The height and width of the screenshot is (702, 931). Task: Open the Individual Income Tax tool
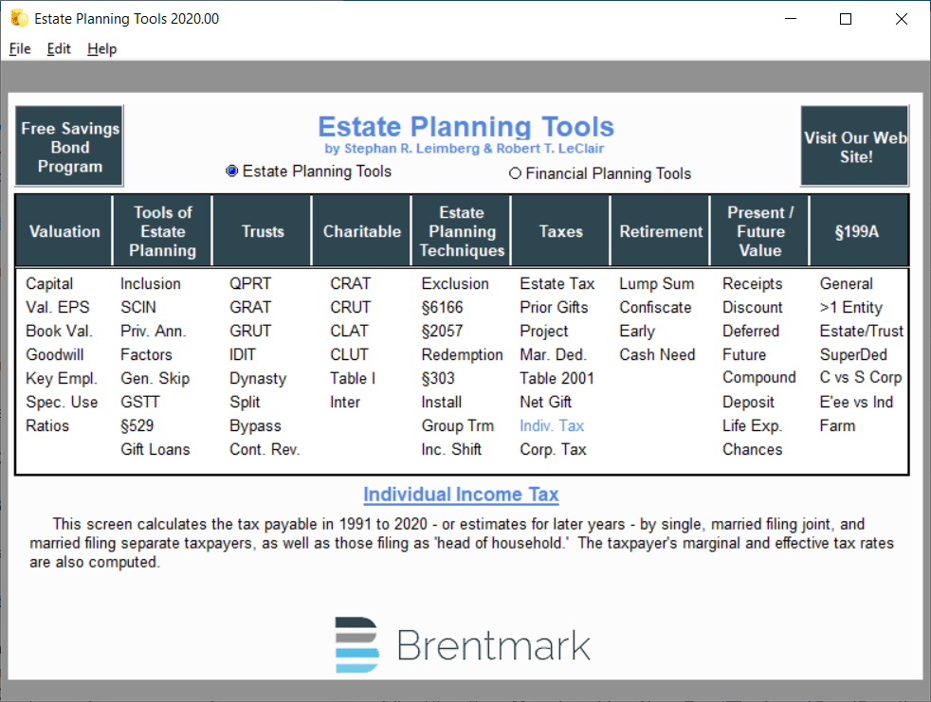point(461,494)
